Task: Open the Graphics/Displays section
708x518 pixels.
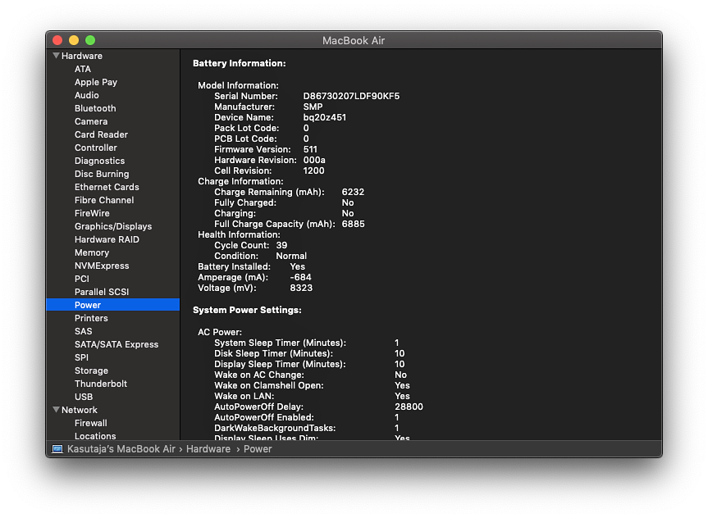Action: (113, 226)
